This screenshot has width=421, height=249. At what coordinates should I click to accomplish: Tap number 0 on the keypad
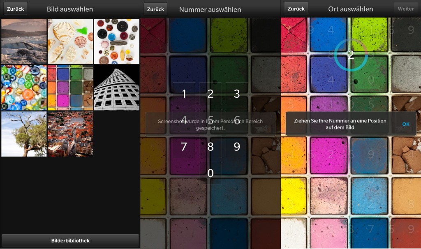click(x=210, y=173)
